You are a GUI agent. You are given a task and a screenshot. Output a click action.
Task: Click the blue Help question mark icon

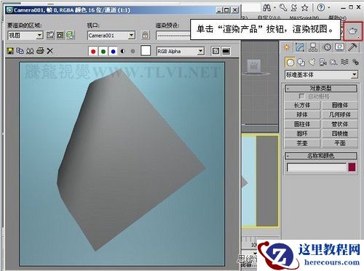[321, 8]
